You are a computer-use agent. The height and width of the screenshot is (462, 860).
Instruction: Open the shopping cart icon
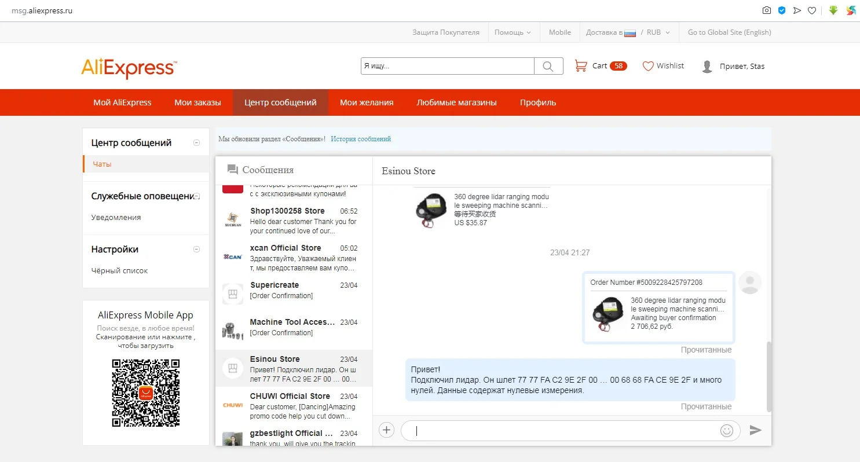[580, 66]
